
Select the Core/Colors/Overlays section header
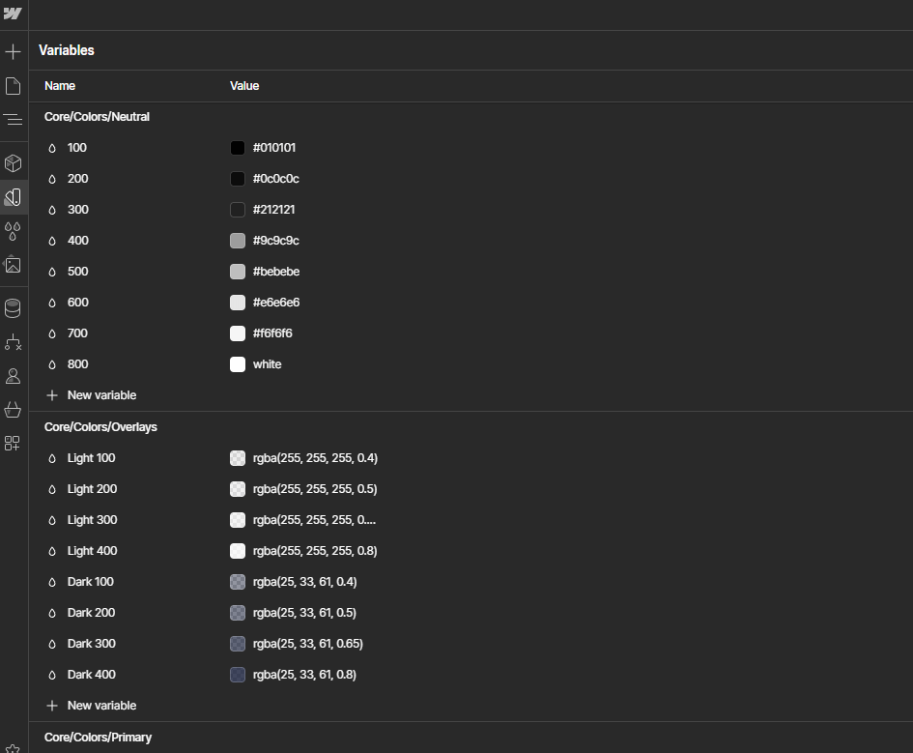99,426
